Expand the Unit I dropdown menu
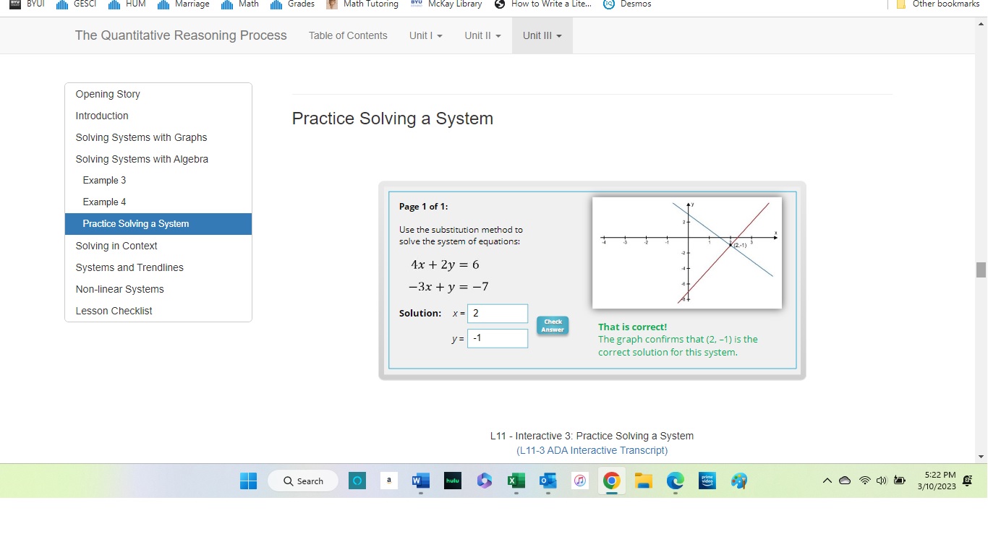 [x=426, y=35]
